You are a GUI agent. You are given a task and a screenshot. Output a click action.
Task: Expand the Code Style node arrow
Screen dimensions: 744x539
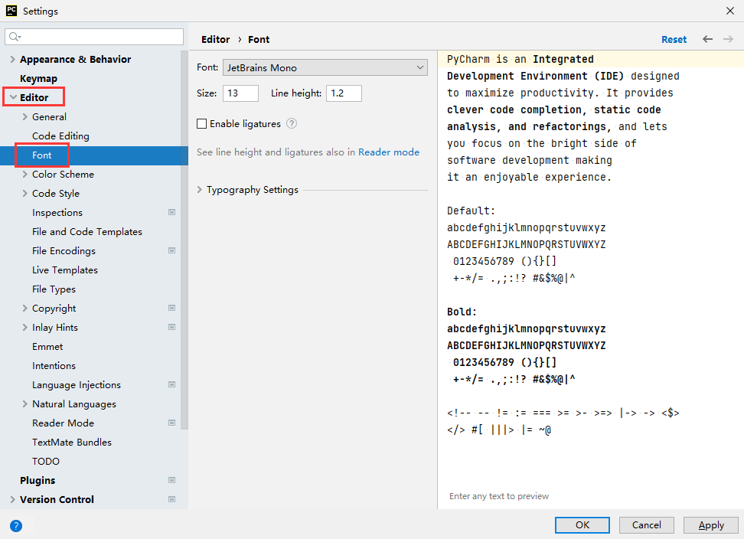[24, 193]
